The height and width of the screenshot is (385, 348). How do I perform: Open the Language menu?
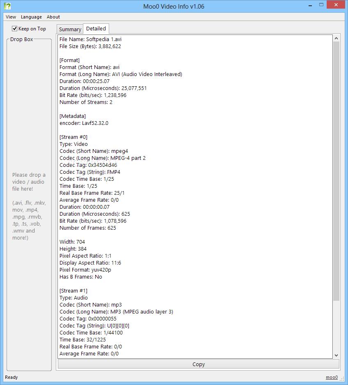coord(31,17)
